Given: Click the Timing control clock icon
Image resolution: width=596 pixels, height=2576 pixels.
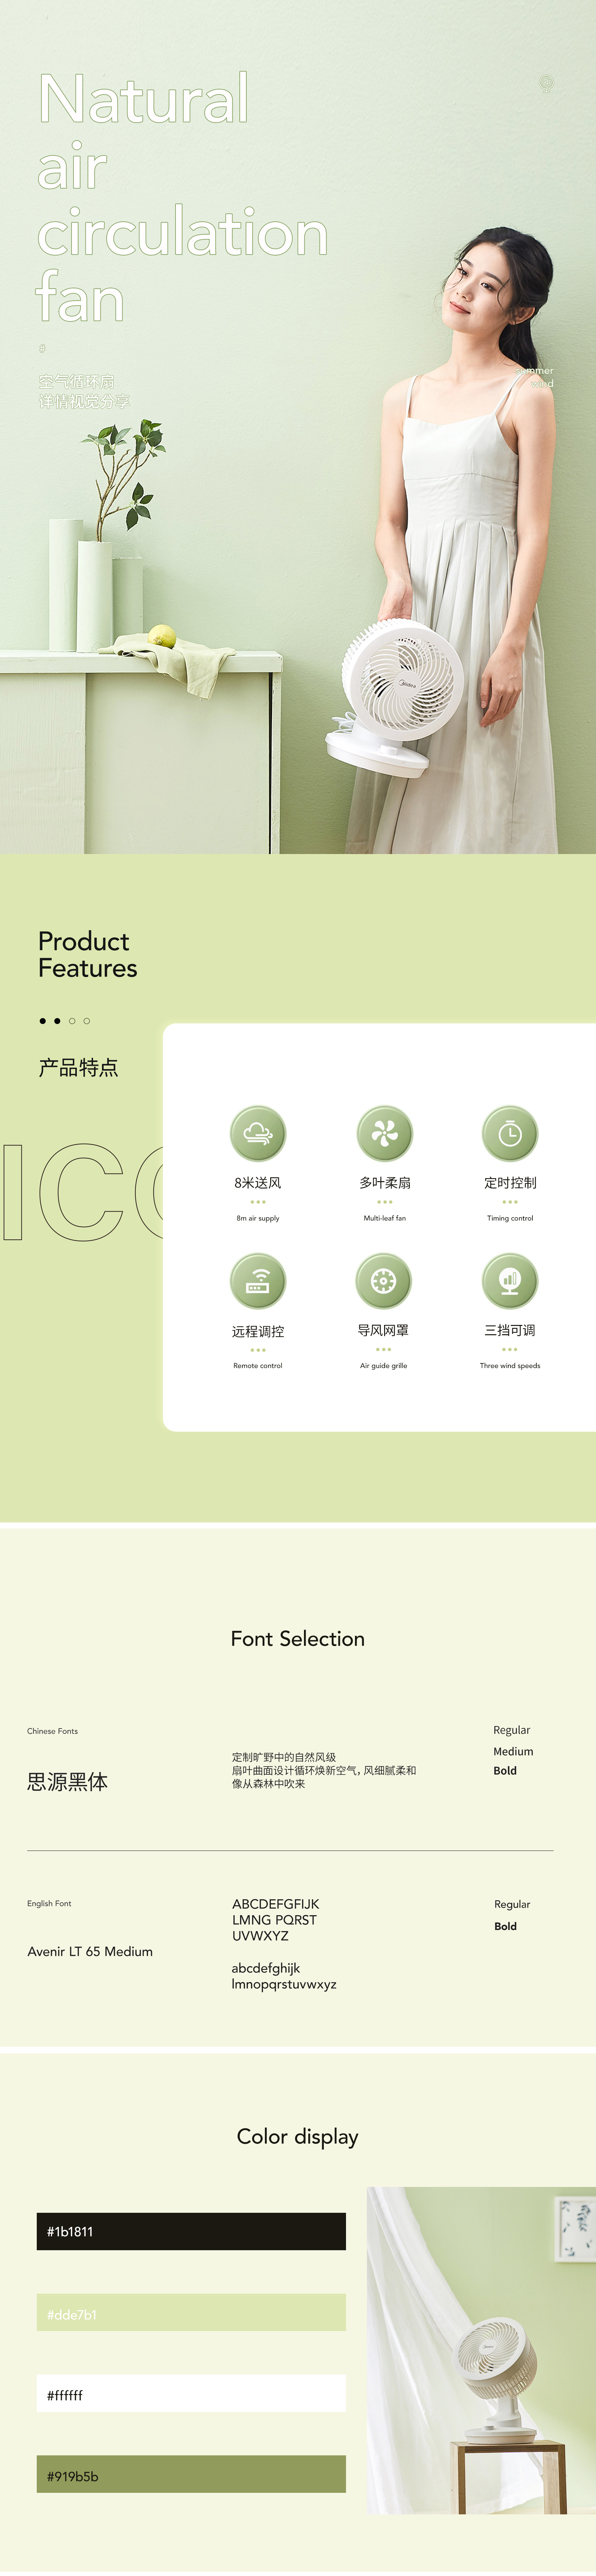Looking at the screenshot, I should coord(510,1133).
